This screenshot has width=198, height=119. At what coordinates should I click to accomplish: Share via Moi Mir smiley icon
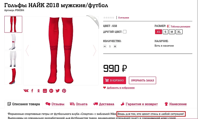coord(45,91)
